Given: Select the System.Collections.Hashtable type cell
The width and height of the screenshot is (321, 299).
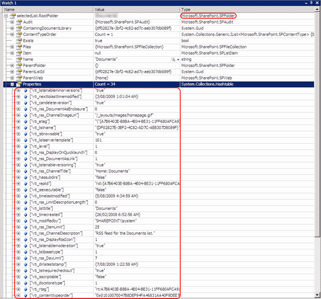Looking at the screenshot, I should point(247,84).
